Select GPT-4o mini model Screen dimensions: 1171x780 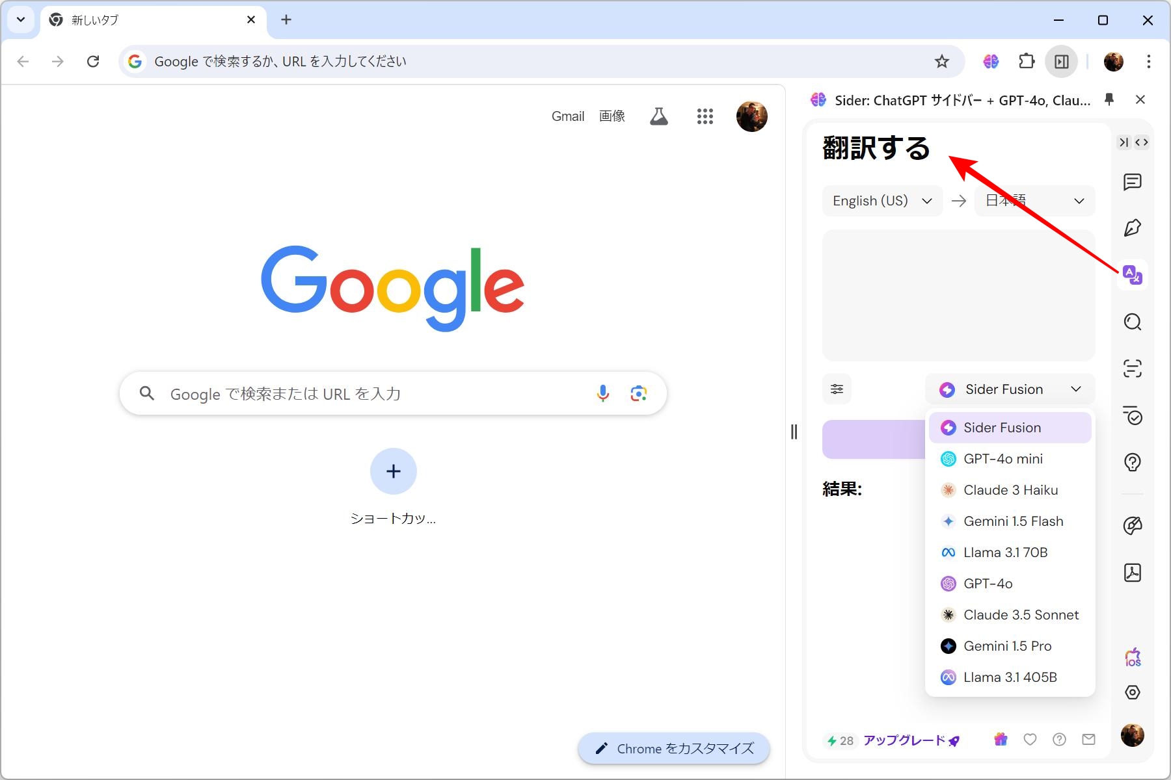pyautogui.click(x=1010, y=459)
